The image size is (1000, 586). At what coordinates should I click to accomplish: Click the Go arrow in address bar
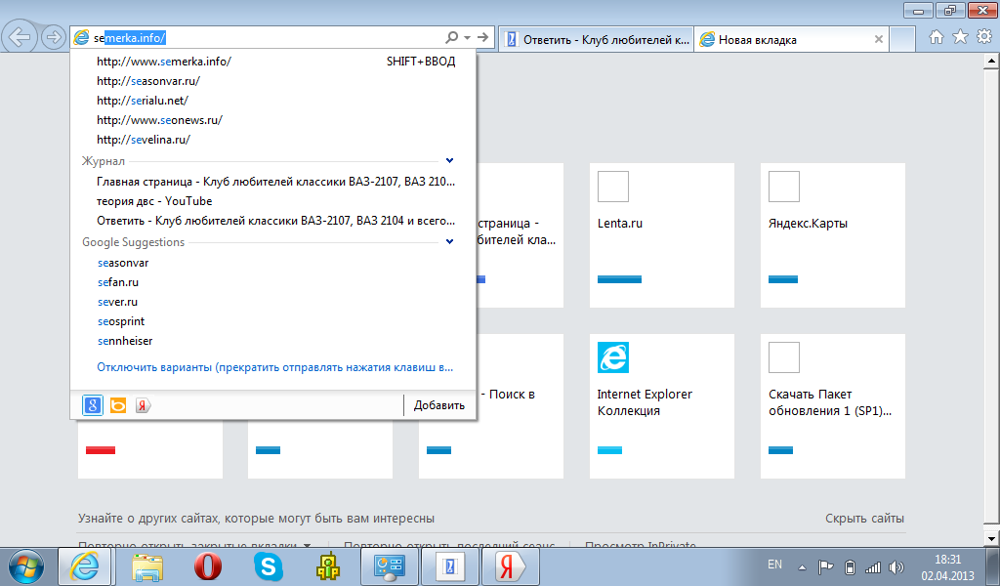point(482,38)
